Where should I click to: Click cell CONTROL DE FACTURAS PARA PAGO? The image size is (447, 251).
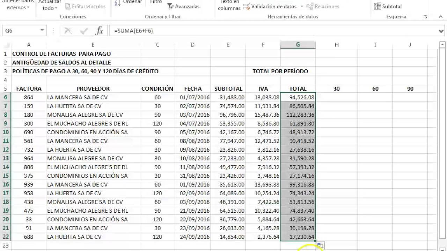coord(61,54)
